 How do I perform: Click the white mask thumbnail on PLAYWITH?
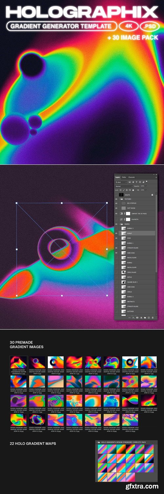tap(128, 219)
